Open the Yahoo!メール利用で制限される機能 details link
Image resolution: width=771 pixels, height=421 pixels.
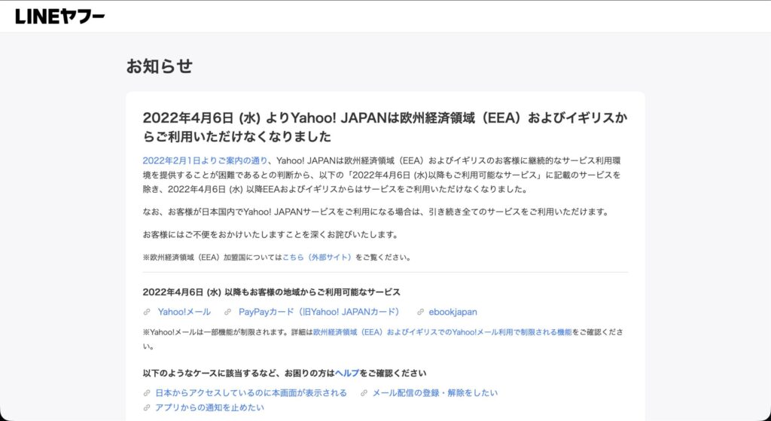[x=442, y=332]
